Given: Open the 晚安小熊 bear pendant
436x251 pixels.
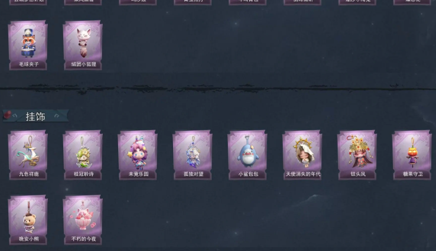Looking at the screenshot, I should click(28, 220).
